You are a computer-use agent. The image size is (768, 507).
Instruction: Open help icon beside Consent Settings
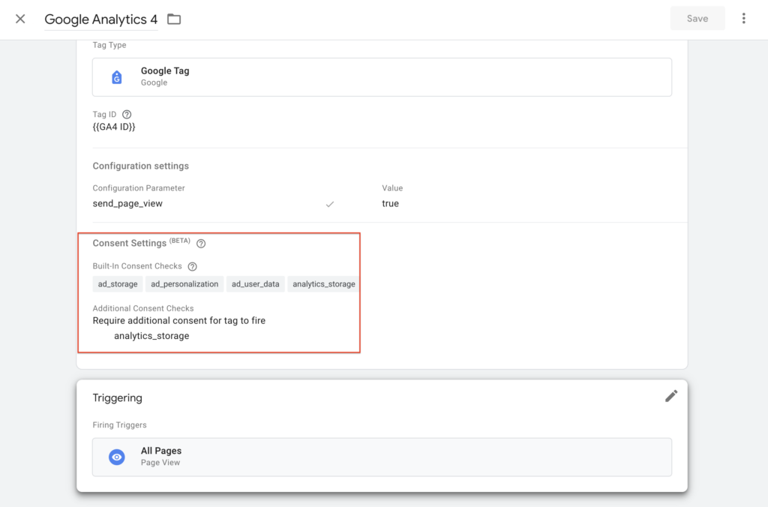tap(201, 244)
